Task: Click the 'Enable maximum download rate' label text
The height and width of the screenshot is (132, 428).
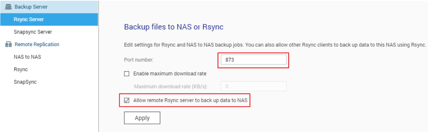Action: pos(170,74)
